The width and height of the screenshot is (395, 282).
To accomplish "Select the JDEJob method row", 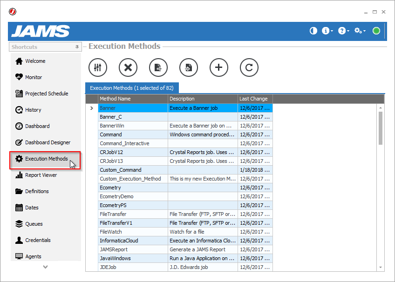I will (x=185, y=267).
